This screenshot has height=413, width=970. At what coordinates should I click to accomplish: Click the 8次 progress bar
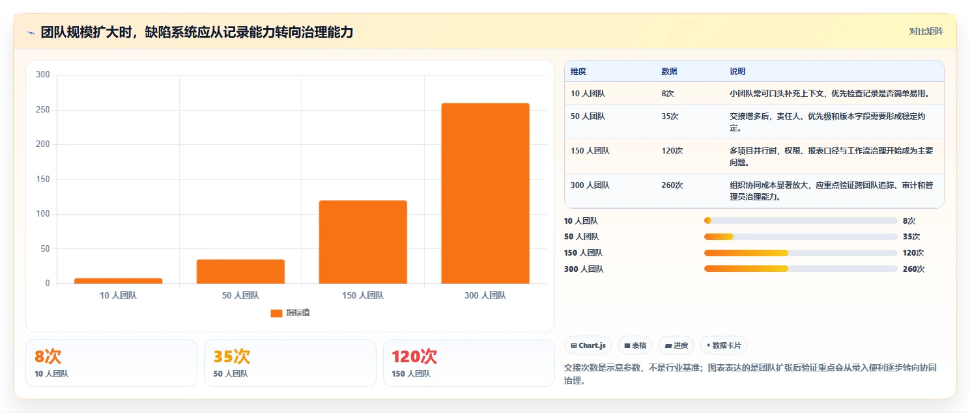click(x=801, y=220)
